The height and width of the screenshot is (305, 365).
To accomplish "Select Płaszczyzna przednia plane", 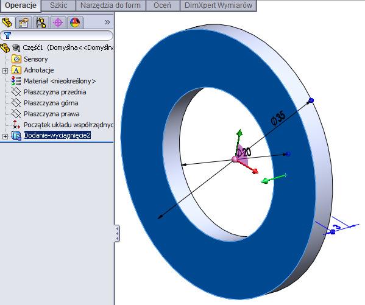I will tap(55, 92).
